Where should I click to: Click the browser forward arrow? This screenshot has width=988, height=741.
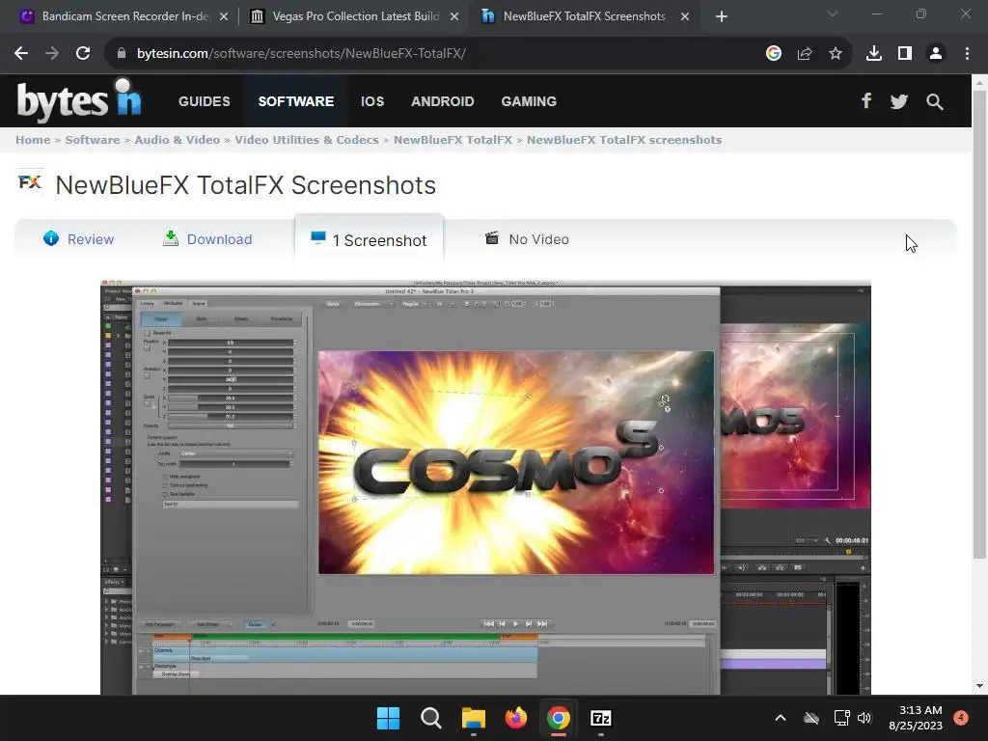point(52,54)
